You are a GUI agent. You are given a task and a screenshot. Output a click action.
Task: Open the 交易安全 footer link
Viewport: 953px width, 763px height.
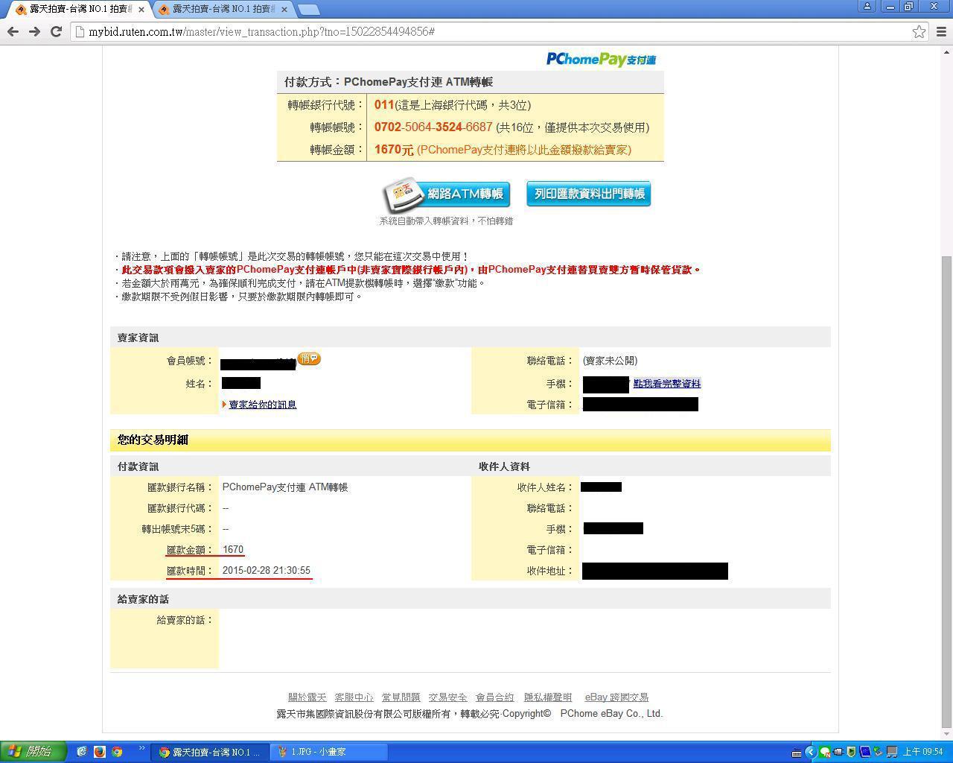(x=447, y=697)
